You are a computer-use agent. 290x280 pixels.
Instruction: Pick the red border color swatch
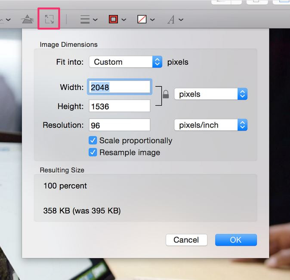pyautogui.click(x=113, y=19)
